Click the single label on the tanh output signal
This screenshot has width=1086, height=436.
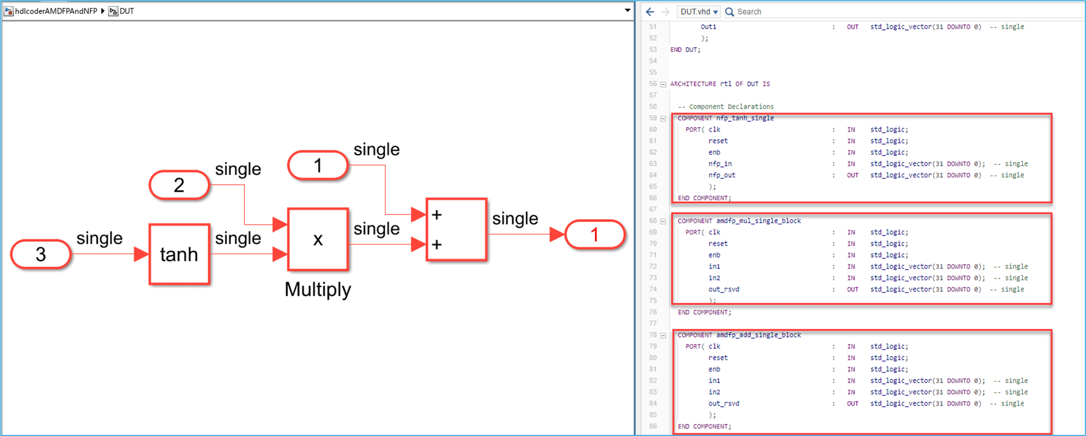(x=238, y=238)
